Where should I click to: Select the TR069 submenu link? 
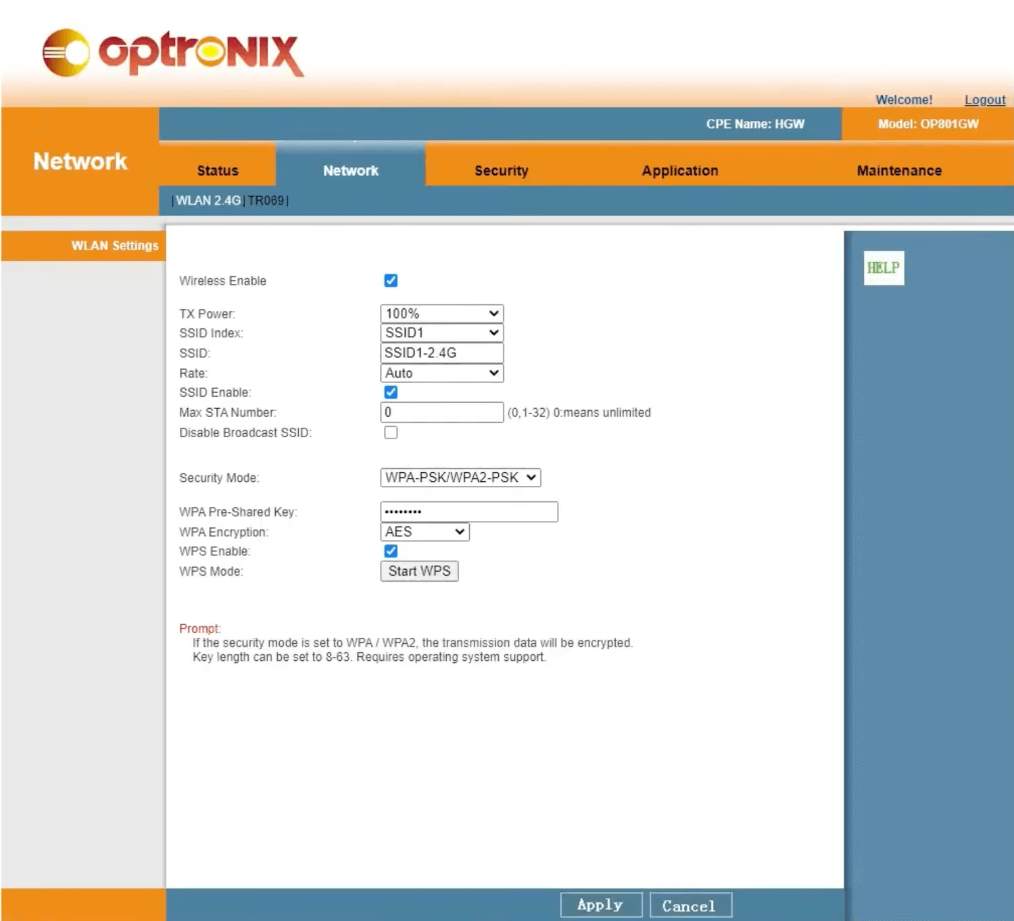266,201
